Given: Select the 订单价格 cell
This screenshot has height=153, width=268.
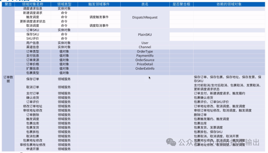Looking at the screenshot, I should (33, 64).
